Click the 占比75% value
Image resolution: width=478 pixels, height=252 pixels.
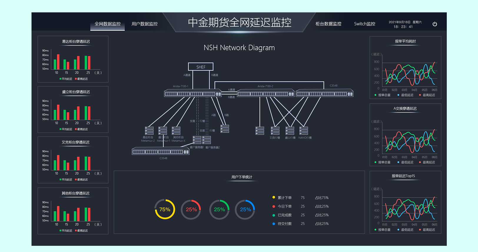coord(322,198)
